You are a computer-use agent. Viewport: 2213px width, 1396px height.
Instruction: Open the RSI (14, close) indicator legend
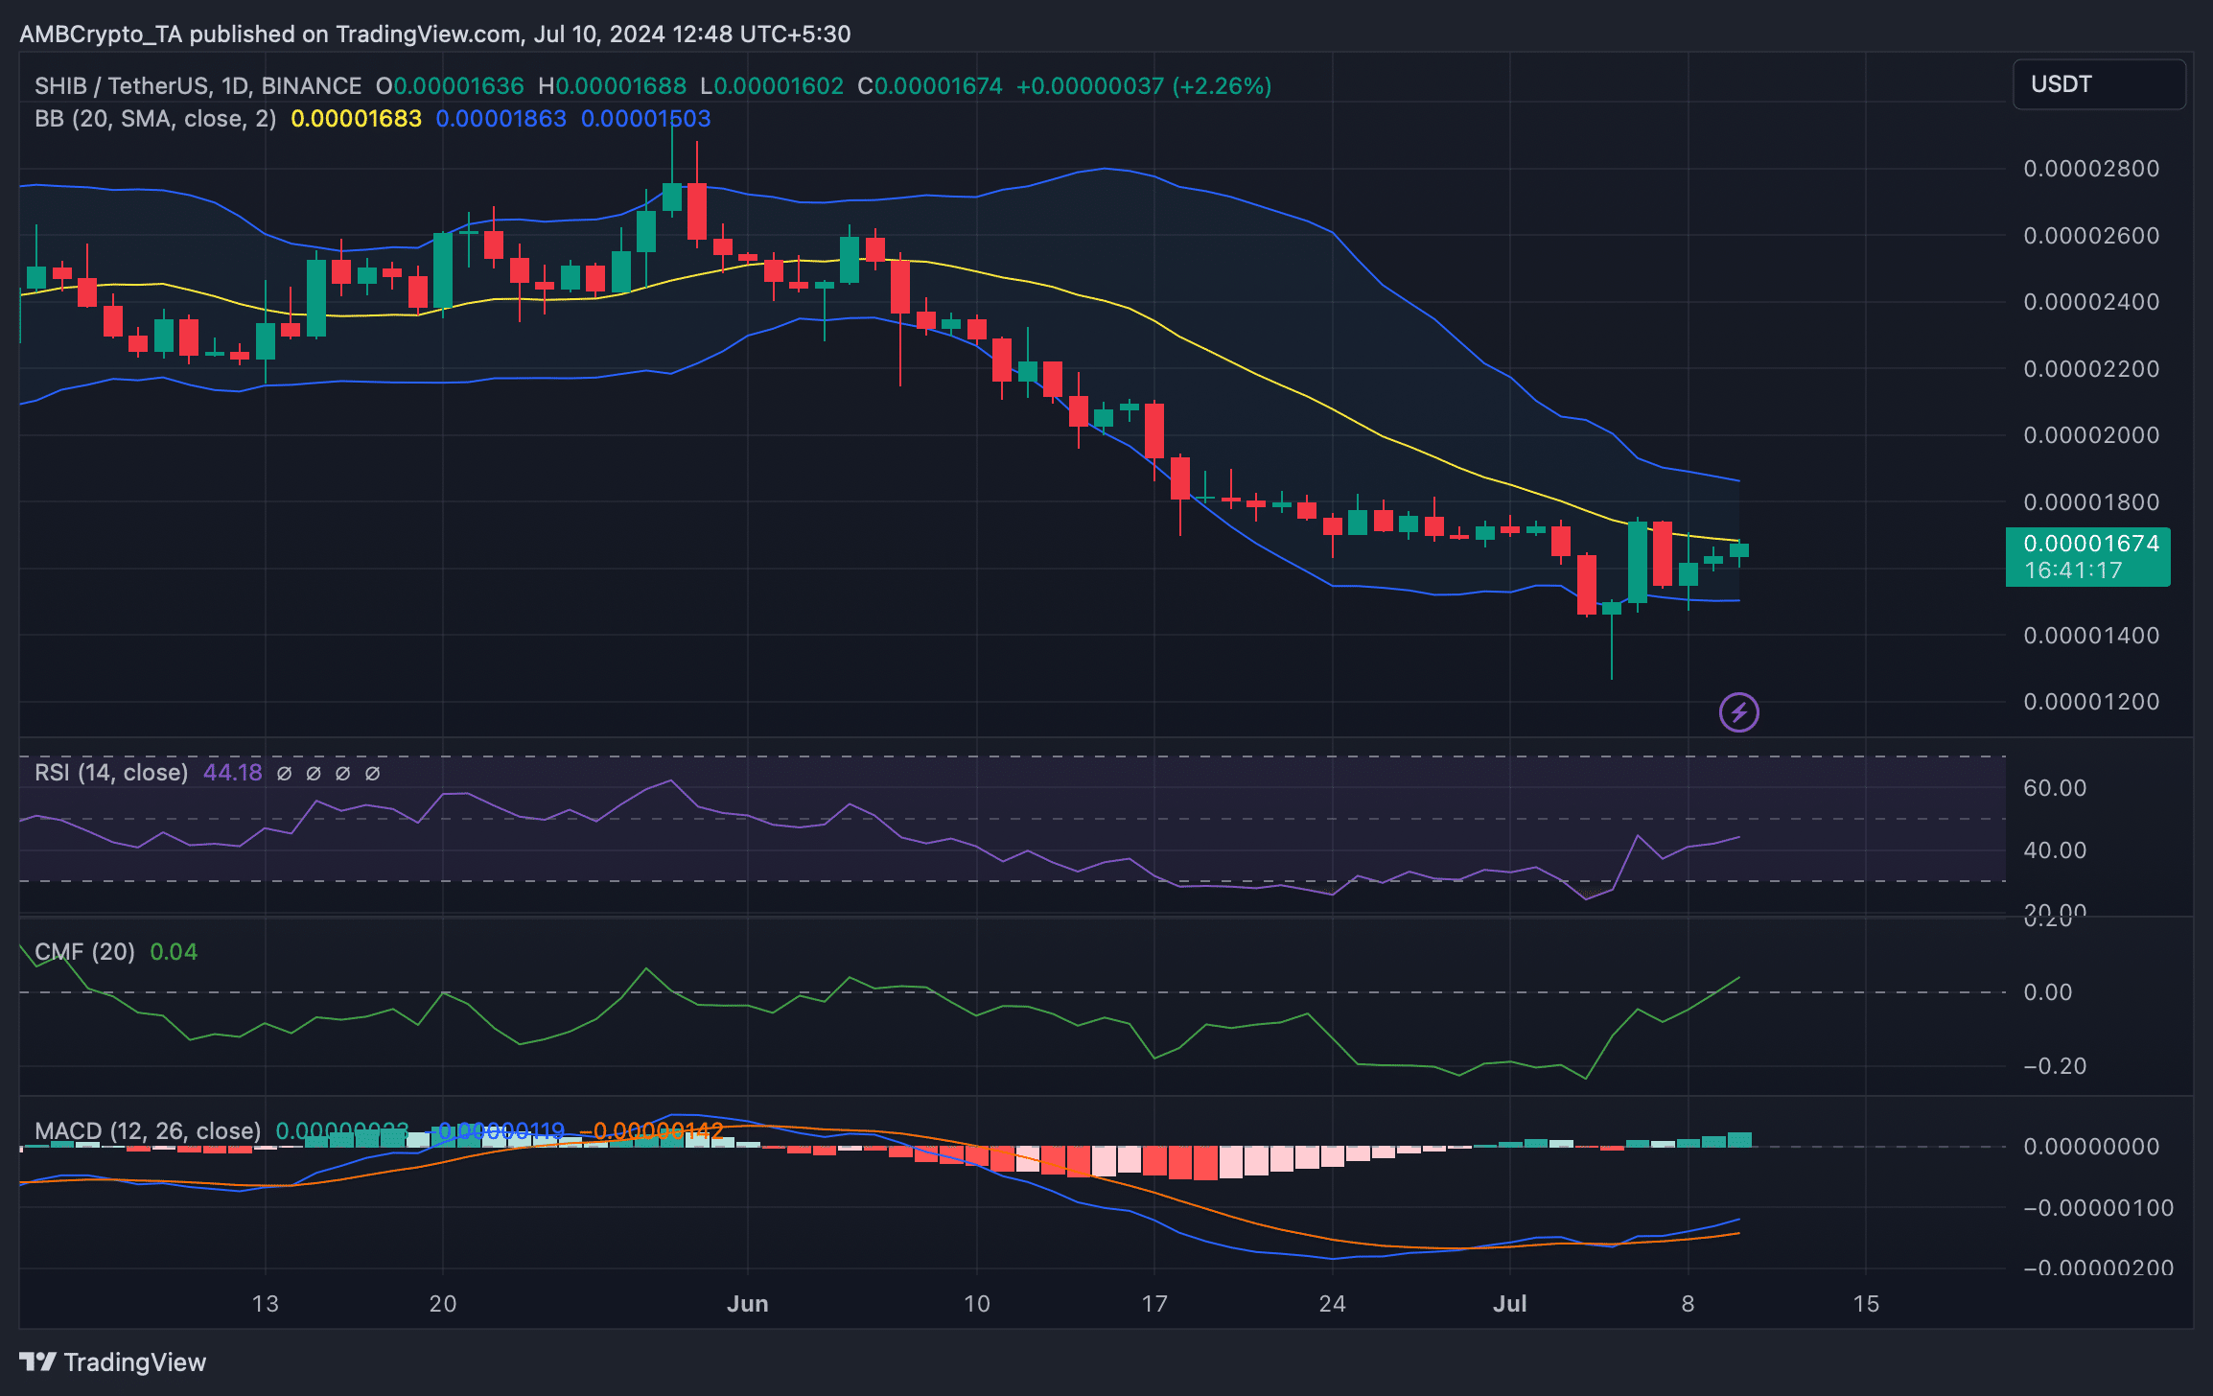click(x=111, y=773)
